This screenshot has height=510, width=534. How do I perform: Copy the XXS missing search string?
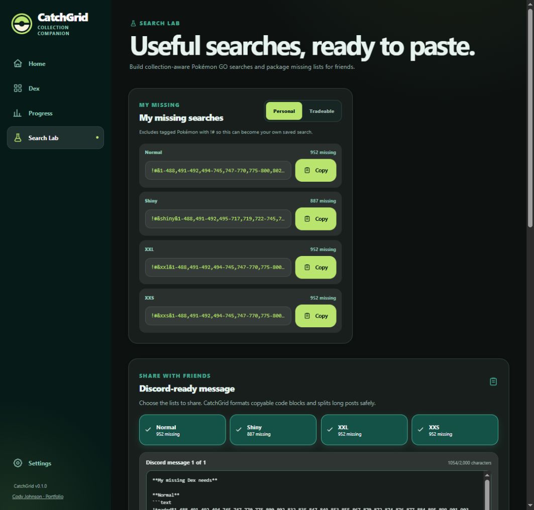[315, 316]
